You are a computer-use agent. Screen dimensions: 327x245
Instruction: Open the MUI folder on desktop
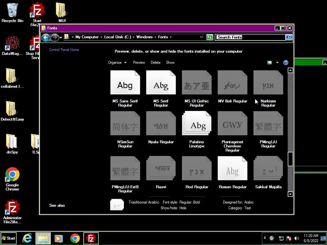pos(62,12)
